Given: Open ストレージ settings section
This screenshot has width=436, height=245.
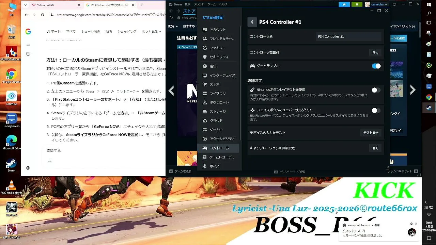Looking at the screenshot, I should click(218, 112).
